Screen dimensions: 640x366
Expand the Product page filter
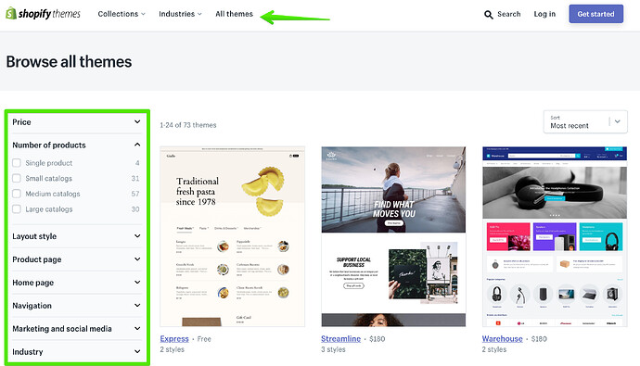point(77,259)
